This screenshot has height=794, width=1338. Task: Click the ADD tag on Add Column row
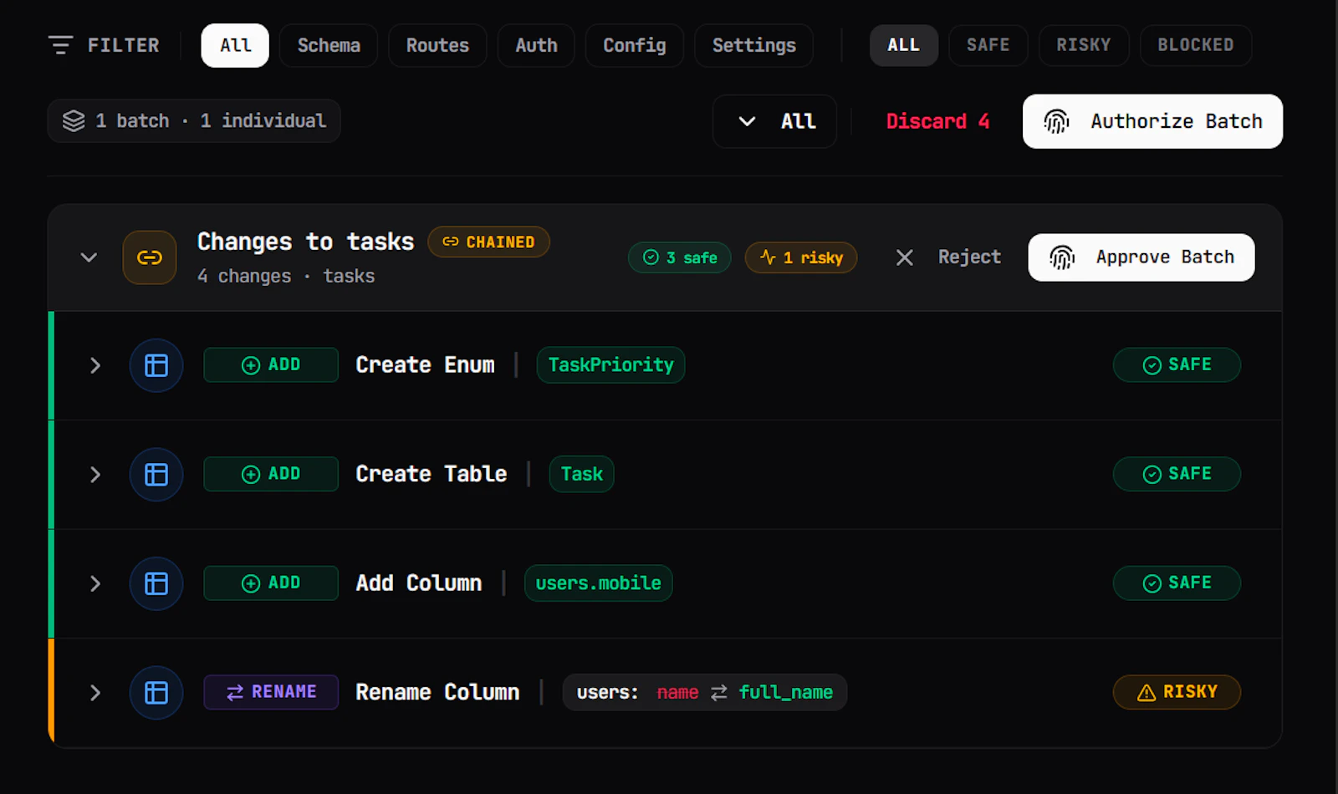(x=271, y=583)
